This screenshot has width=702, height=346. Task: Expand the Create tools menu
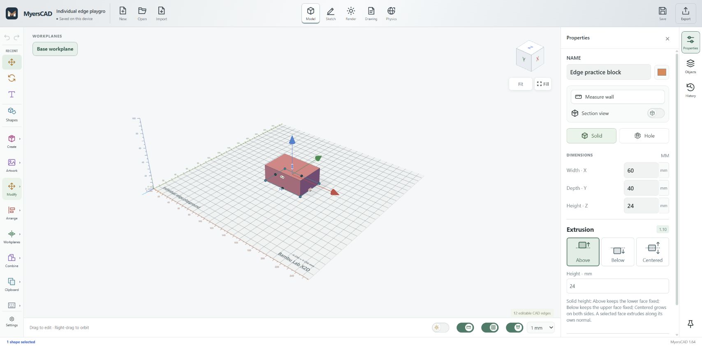[x=12, y=141]
